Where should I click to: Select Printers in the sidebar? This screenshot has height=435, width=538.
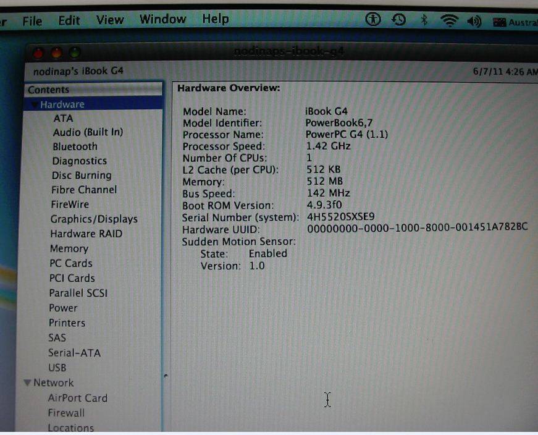[x=67, y=323]
